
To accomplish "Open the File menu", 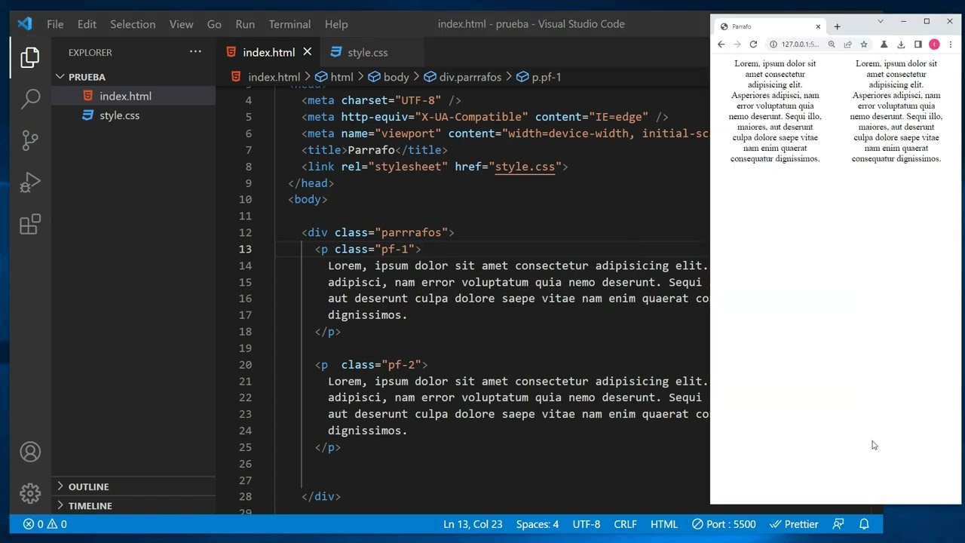I will tap(55, 24).
